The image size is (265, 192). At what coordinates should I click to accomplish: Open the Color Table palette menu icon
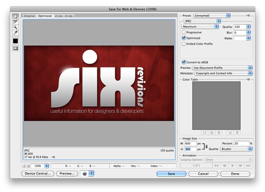[248, 79]
